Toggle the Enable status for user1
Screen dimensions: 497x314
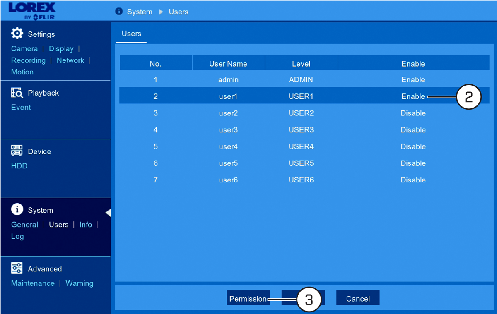[x=413, y=96]
